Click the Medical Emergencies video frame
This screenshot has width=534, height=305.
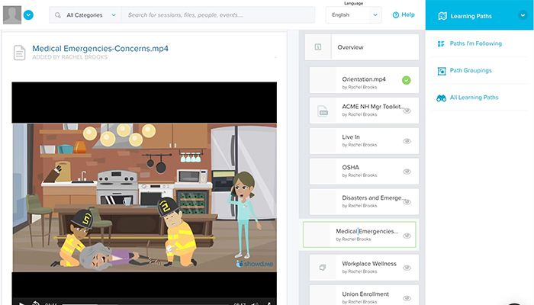click(x=143, y=196)
